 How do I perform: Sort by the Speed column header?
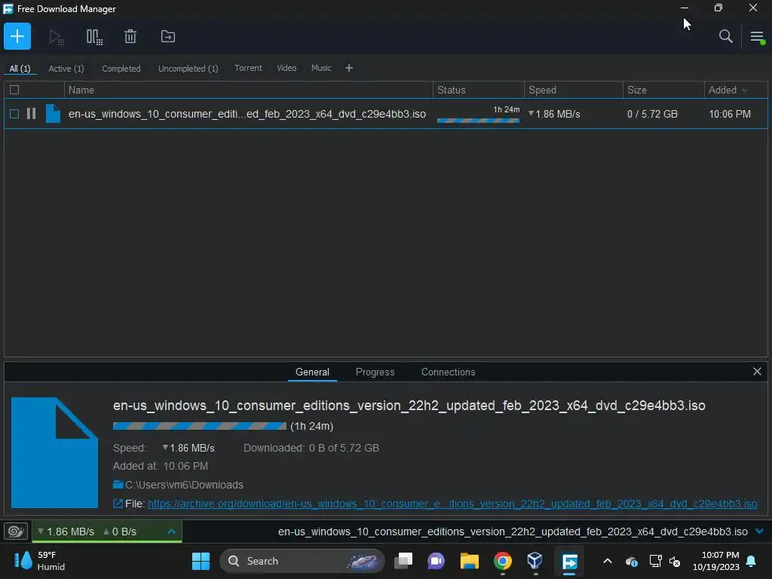pos(574,90)
